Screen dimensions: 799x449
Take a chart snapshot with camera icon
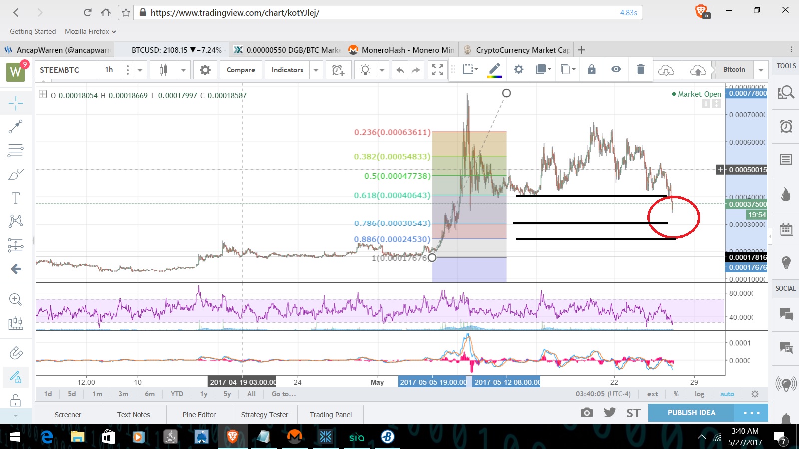(x=587, y=412)
